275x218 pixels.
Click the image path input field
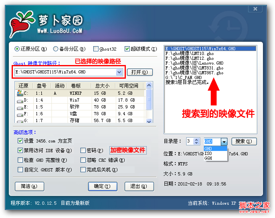click(x=65, y=72)
